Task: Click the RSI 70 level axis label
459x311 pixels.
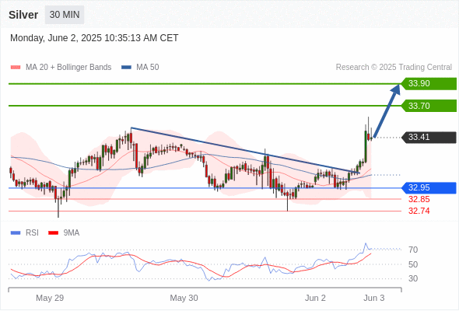Action: point(413,250)
